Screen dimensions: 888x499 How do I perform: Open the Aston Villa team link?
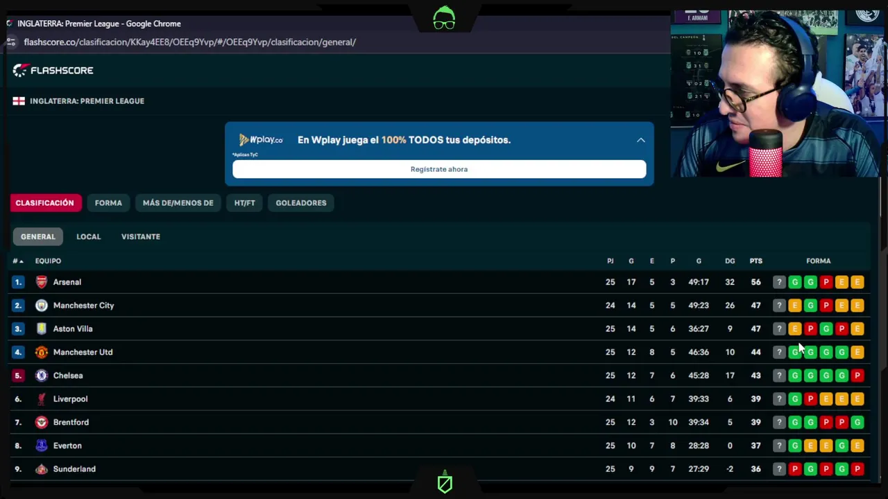pyautogui.click(x=73, y=329)
